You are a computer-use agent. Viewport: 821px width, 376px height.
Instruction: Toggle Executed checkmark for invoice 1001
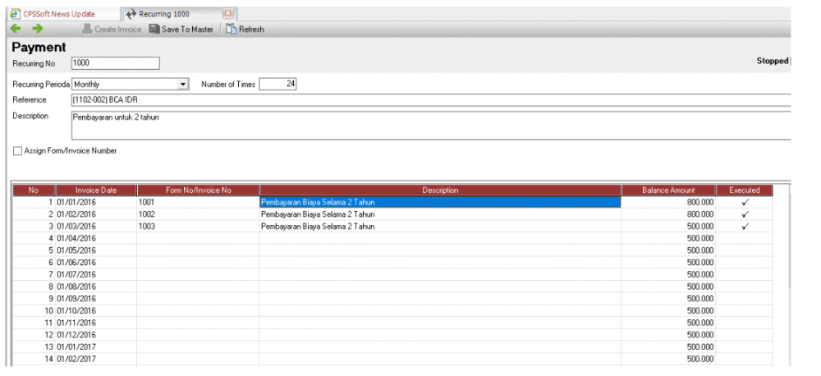click(x=745, y=202)
